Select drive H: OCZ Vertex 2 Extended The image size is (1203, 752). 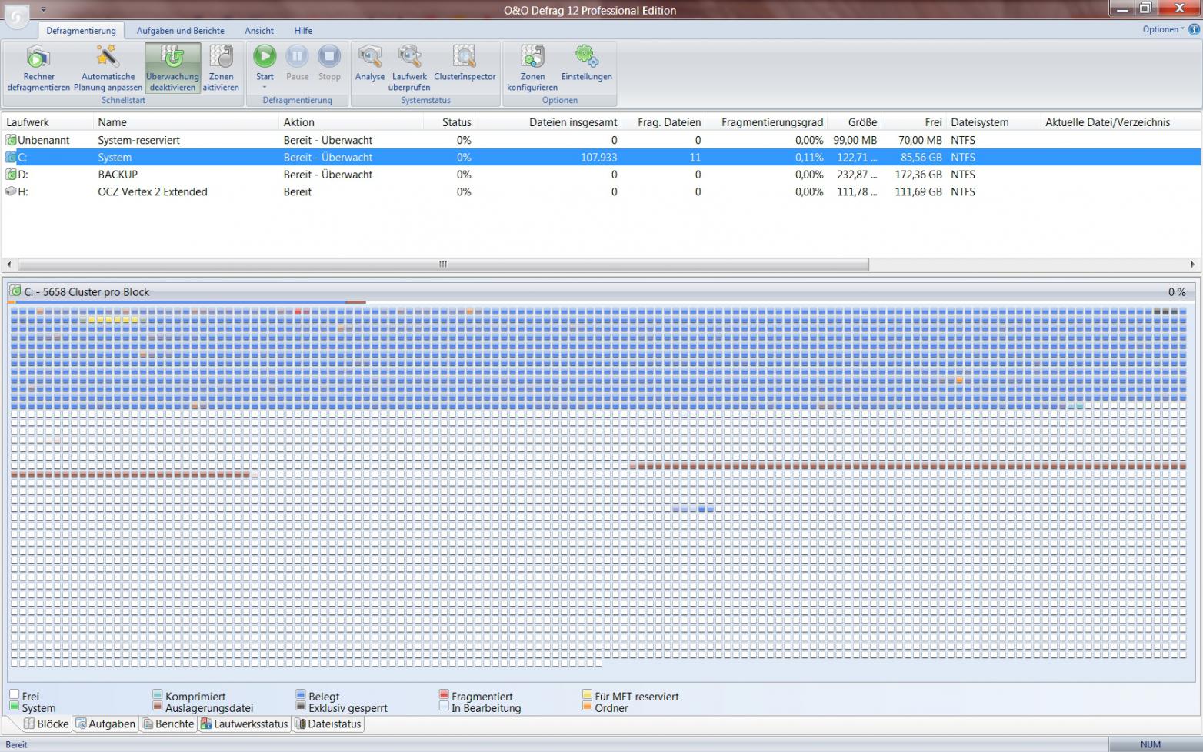(x=601, y=191)
